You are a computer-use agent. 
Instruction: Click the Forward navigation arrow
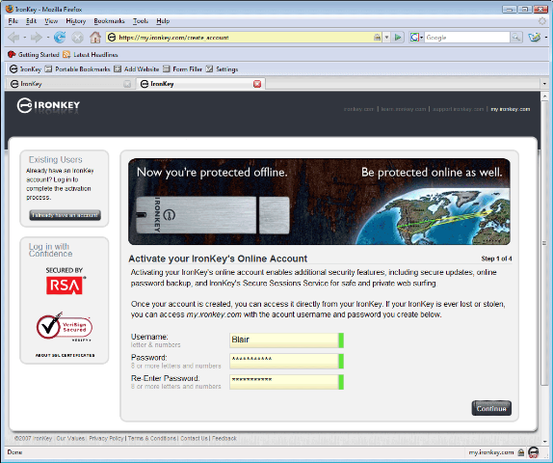click(36, 37)
